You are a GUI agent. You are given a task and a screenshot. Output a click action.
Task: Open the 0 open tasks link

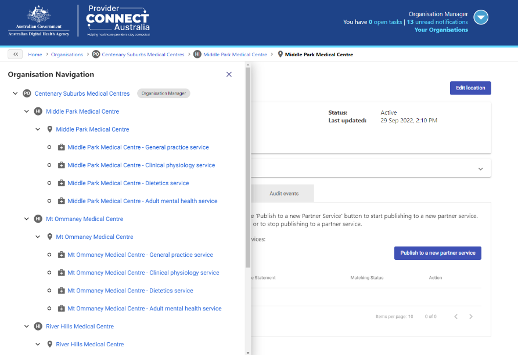point(385,22)
